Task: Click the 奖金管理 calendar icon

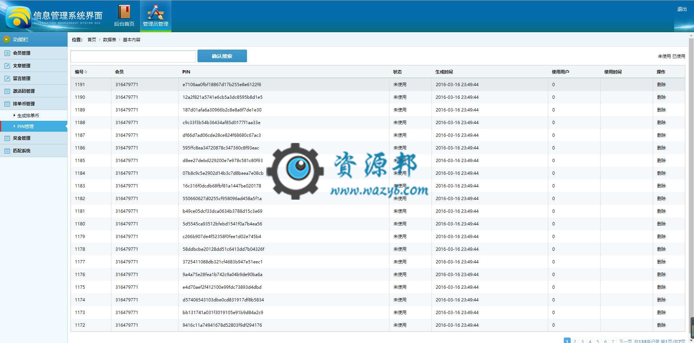Action: [7, 138]
